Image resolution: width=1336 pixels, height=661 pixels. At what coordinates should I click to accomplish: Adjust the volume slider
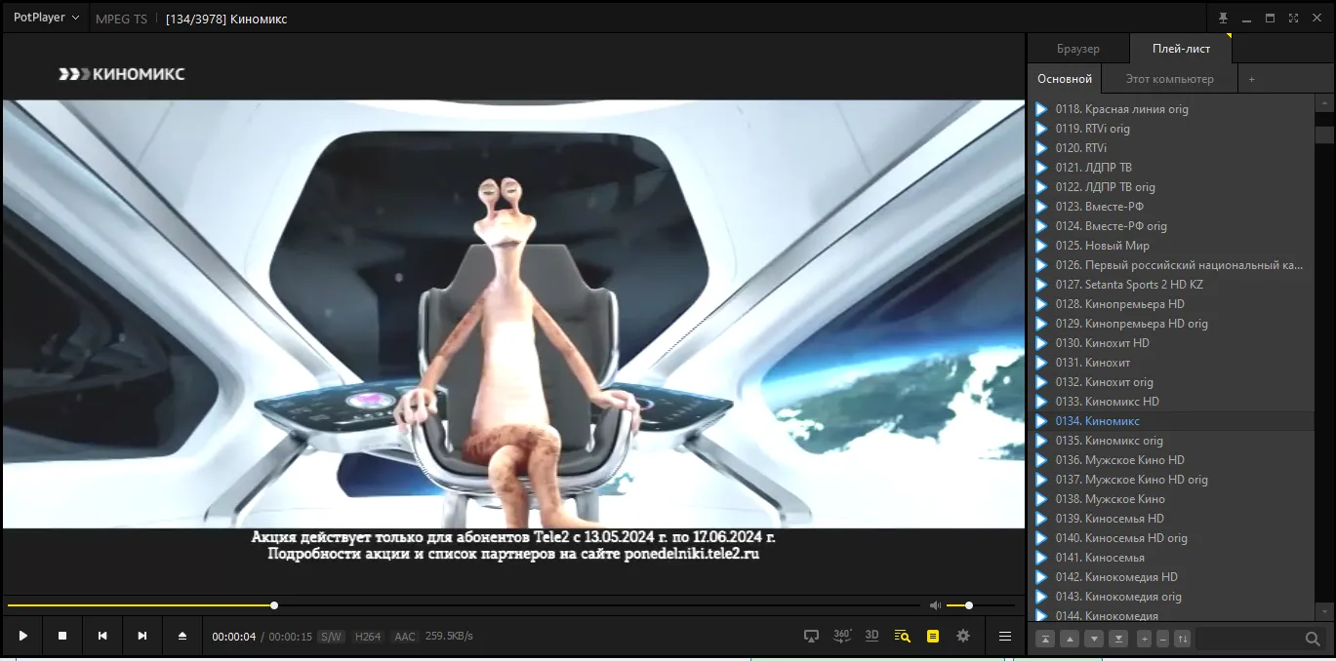(981, 605)
